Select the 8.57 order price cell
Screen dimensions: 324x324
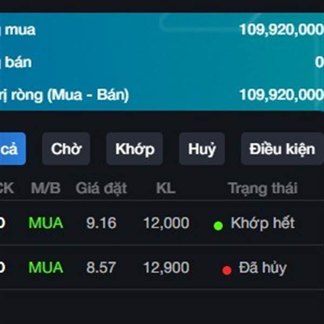click(101, 267)
